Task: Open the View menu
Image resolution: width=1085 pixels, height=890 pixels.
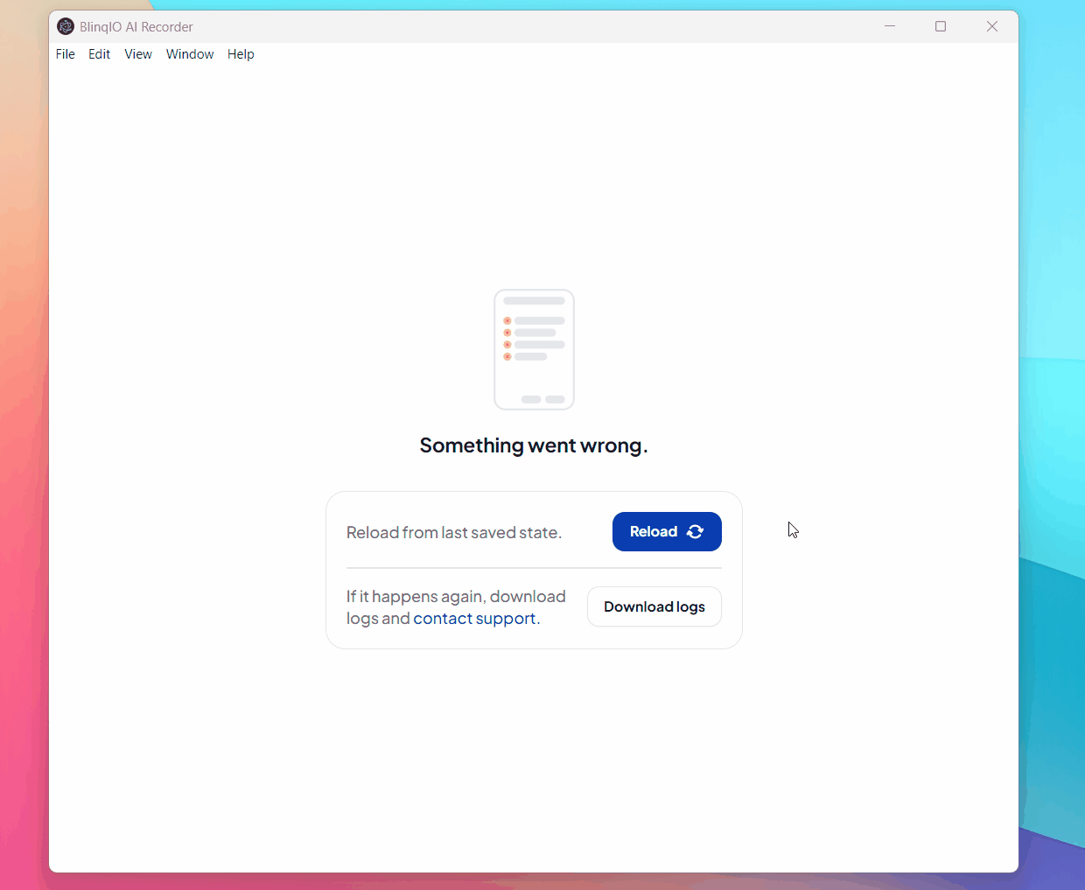Action: pyautogui.click(x=138, y=54)
